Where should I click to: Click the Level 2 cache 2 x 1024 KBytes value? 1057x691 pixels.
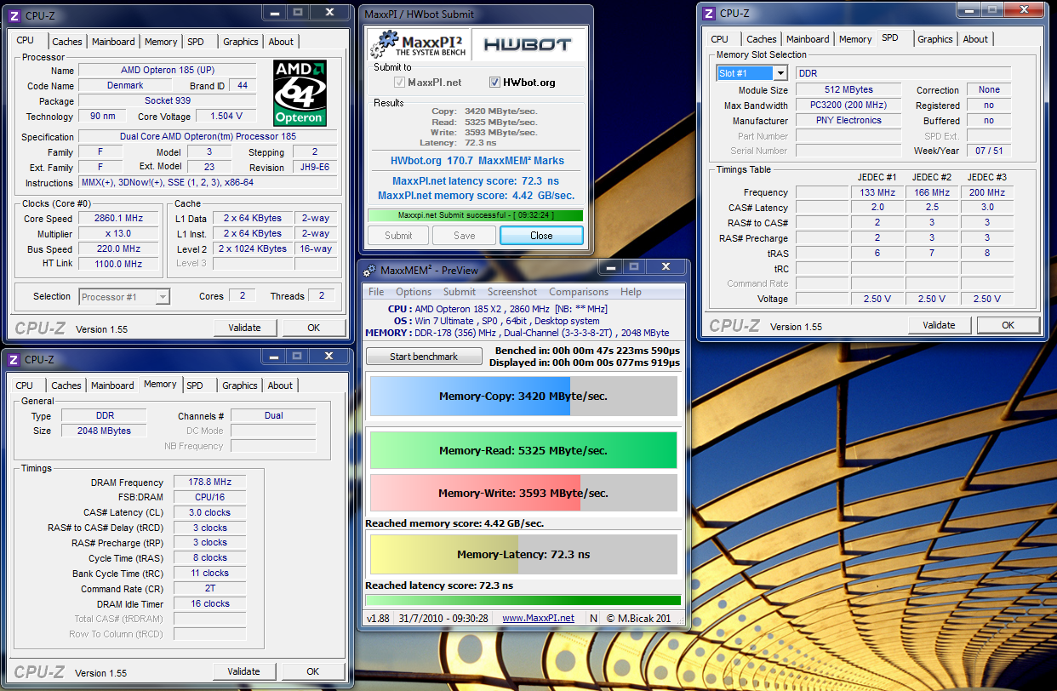[253, 249]
